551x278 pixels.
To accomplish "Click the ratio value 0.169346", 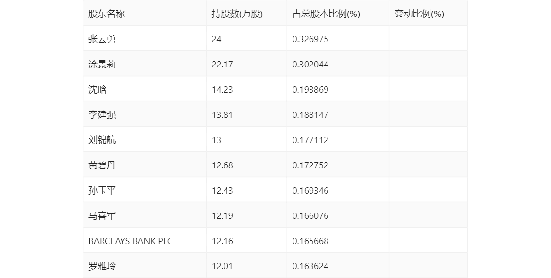I will pyautogui.click(x=310, y=191).
